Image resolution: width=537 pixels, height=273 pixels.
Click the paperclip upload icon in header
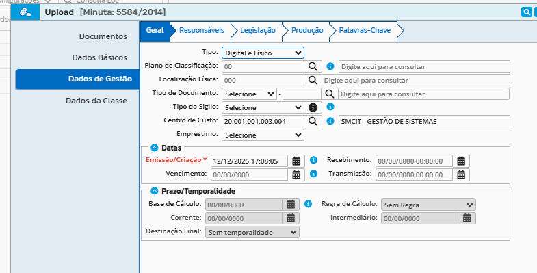25,12
